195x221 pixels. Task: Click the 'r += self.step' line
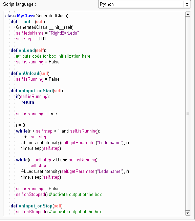(x=34, y=137)
